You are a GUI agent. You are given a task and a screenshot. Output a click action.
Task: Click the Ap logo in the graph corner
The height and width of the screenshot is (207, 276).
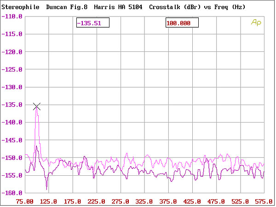(x=255, y=22)
